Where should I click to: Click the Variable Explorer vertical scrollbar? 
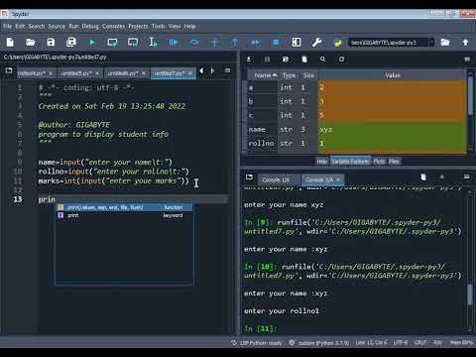click(x=470, y=111)
